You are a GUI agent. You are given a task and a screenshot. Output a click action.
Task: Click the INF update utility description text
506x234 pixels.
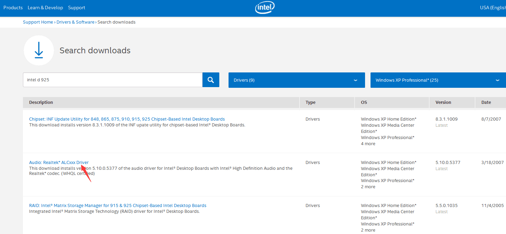coord(137,125)
